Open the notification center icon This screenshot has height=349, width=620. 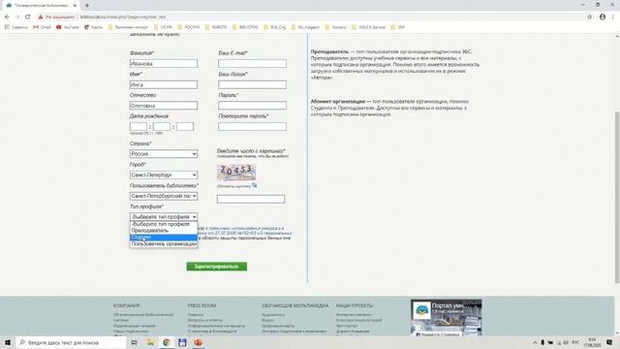pyautogui.click(x=609, y=342)
